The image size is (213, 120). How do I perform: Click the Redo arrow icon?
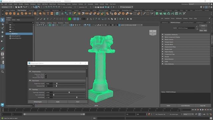pyautogui.click(x=26, y=7)
